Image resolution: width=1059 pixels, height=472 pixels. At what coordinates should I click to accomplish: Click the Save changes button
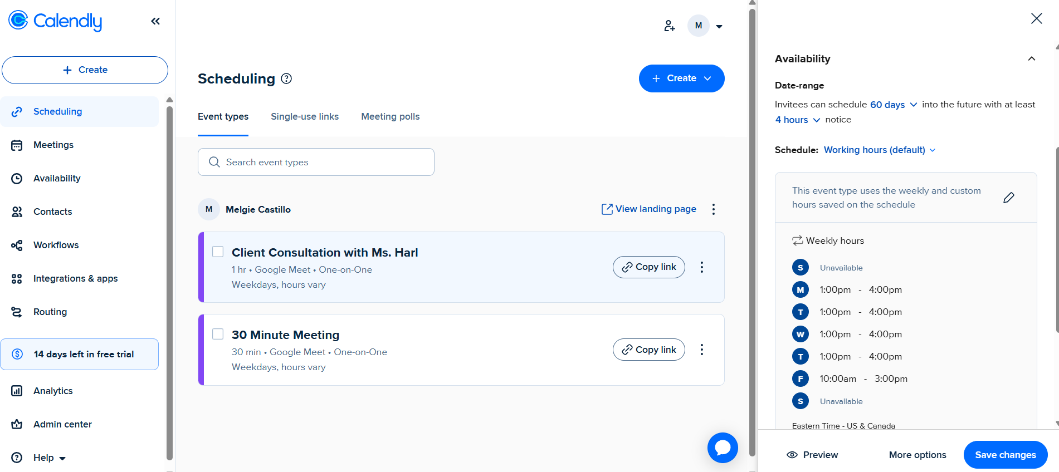click(x=1005, y=455)
